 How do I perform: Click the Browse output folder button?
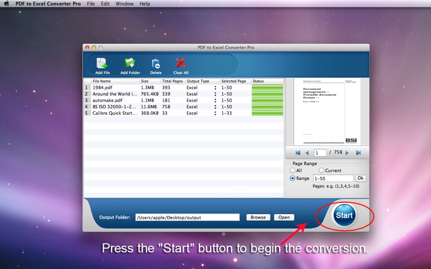pyautogui.click(x=258, y=217)
